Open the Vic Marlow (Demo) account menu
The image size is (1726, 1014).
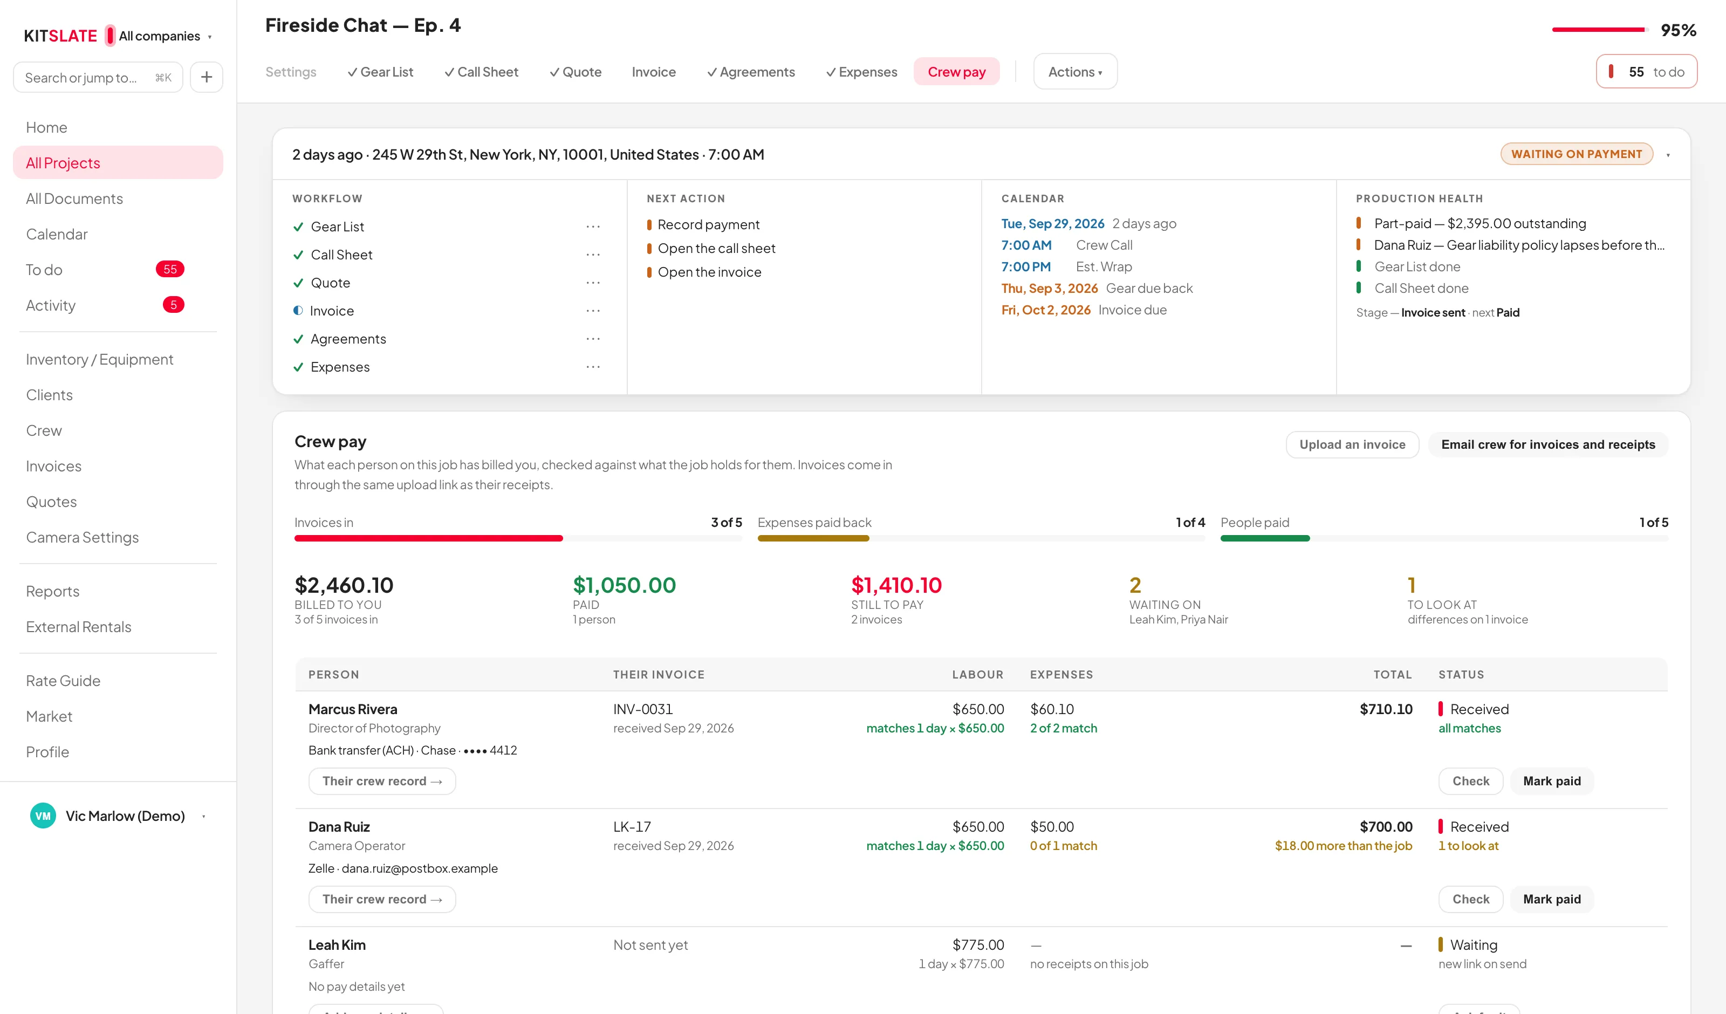pyautogui.click(x=118, y=816)
